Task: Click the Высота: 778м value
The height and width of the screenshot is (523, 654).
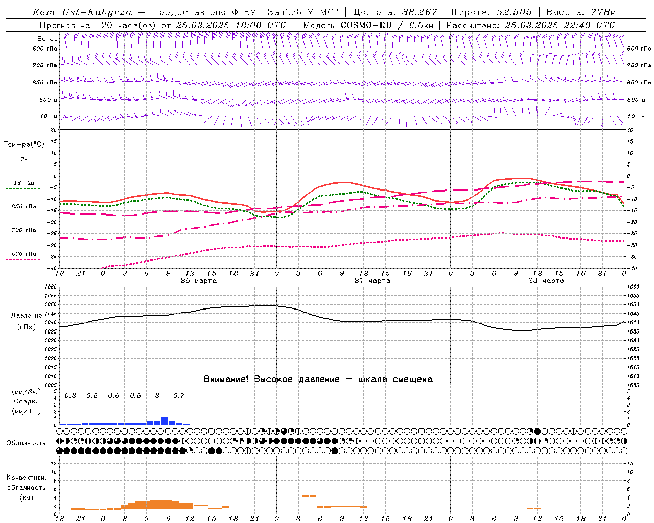Action: [581, 12]
